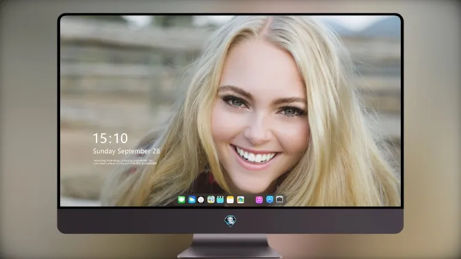Open the green Messages app in the dock
461x259 pixels.
coord(181,200)
